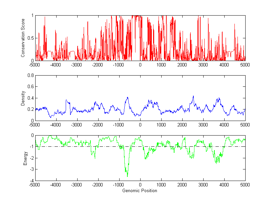Click the green Energy dip near position -2200
The width and height of the screenshot is (271, 203).
95,158
